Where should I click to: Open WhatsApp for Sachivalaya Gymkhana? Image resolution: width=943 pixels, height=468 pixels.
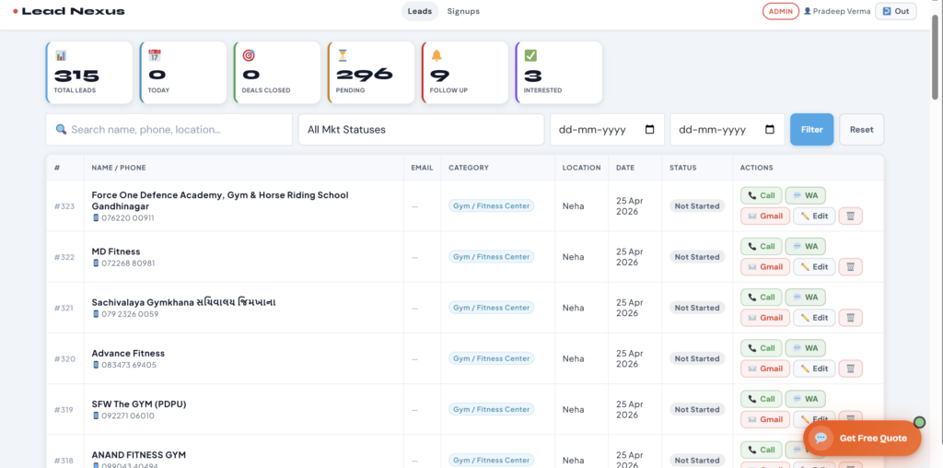pyautogui.click(x=805, y=298)
